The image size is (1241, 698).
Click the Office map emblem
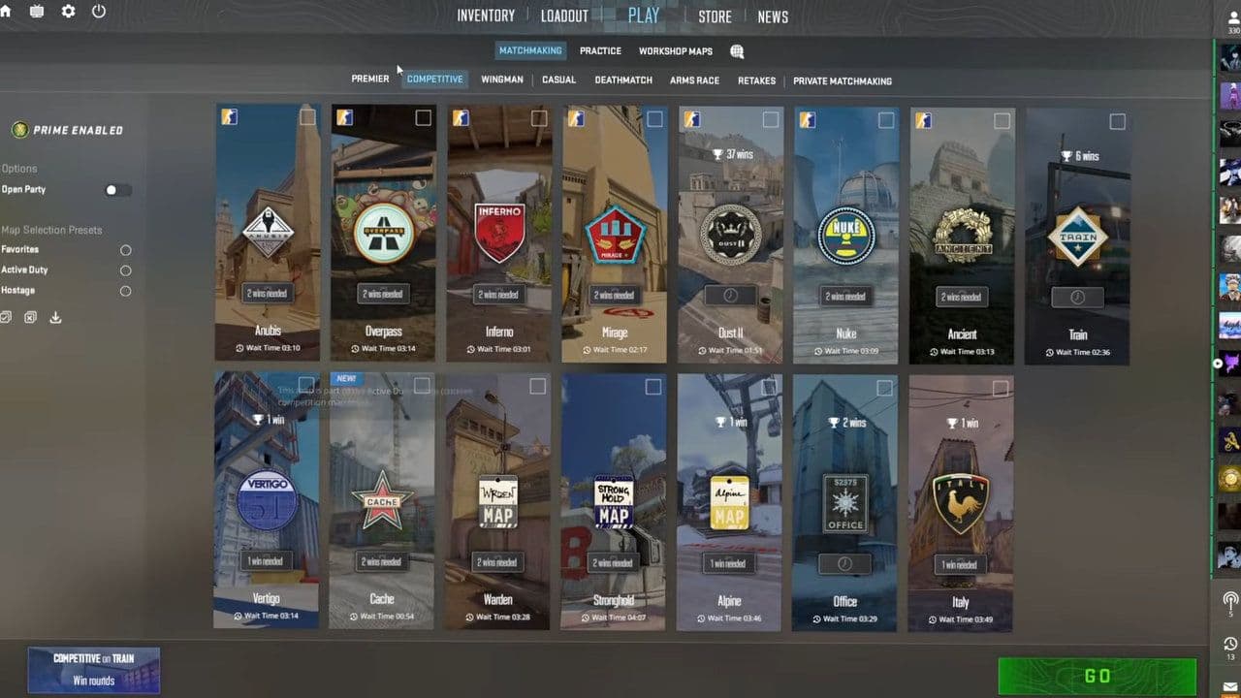click(x=844, y=502)
